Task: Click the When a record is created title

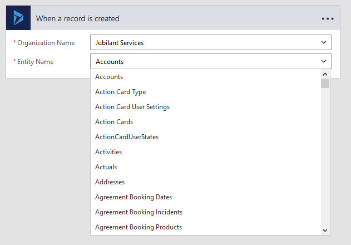Action: click(77, 18)
